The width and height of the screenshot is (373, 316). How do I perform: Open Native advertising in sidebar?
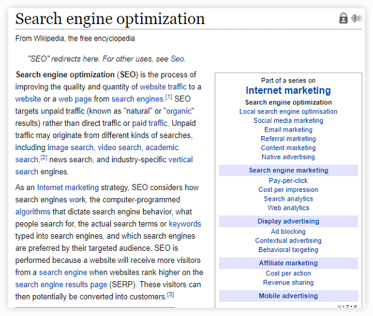pyautogui.click(x=288, y=157)
